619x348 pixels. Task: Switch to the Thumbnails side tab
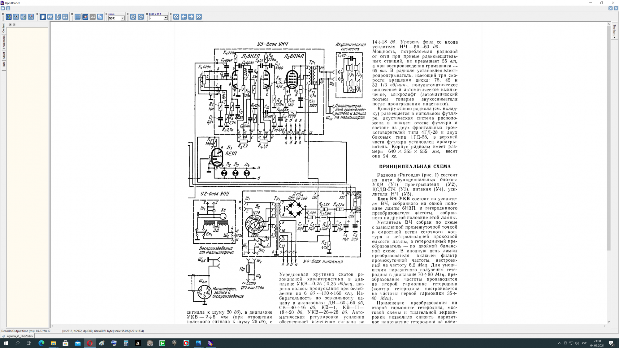click(x=4, y=42)
